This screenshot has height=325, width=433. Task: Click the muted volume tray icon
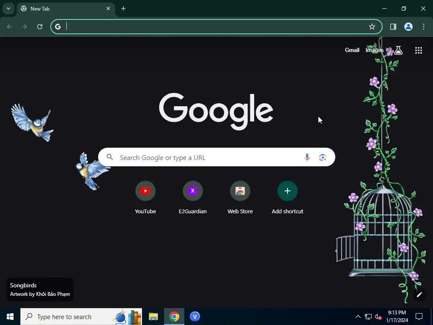(378, 317)
